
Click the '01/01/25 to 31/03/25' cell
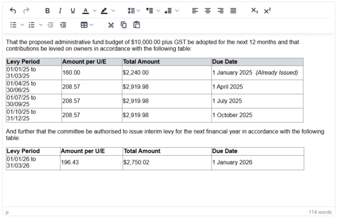pyautogui.click(x=34, y=73)
